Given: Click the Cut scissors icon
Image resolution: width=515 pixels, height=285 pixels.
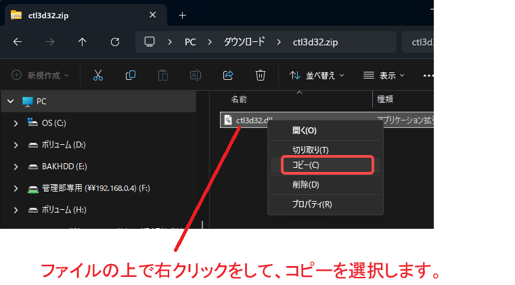Looking at the screenshot, I should pos(98,75).
